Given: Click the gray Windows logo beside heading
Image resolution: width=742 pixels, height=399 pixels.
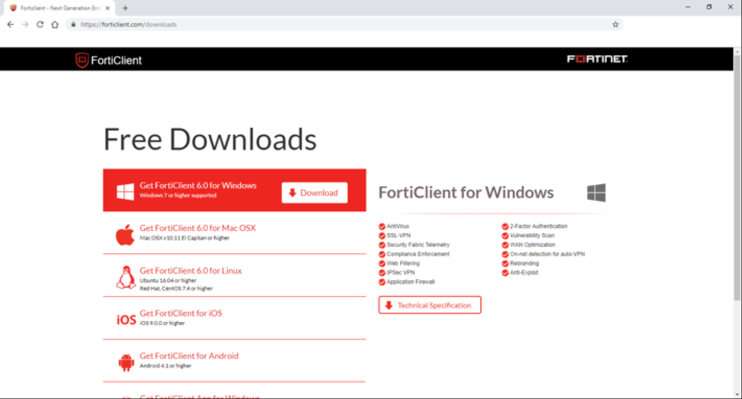Looking at the screenshot, I should pyautogui.click(x=596, y=193).
